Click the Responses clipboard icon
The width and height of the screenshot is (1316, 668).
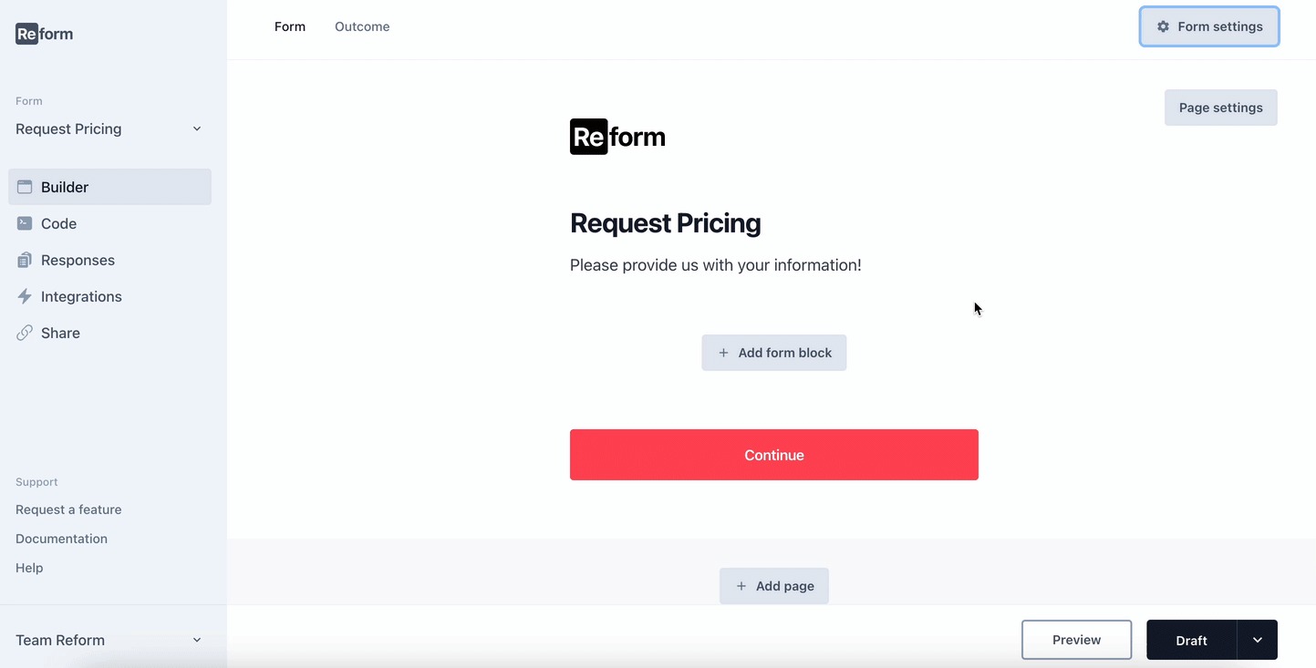pos(25,260)
